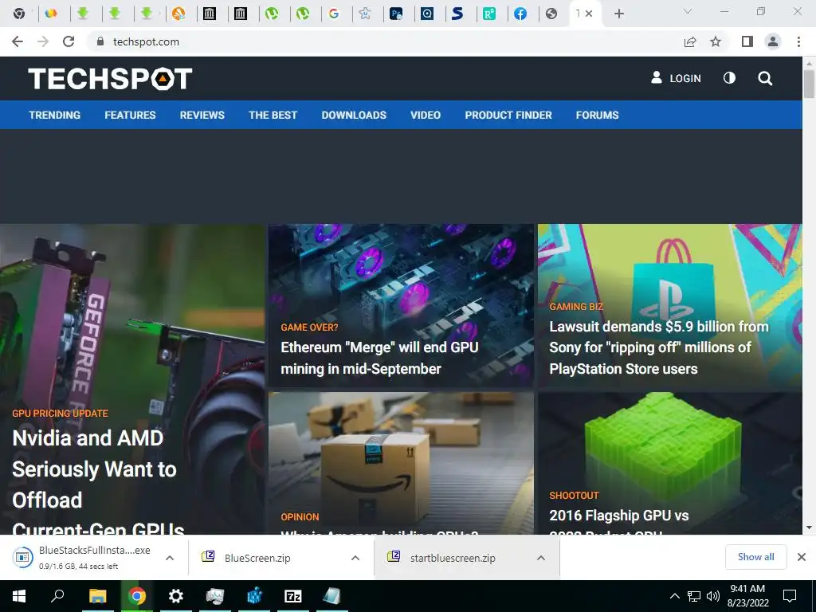816x612 pixels.
Task: Go to DOWNLOADS section
Action: [354, 115]
